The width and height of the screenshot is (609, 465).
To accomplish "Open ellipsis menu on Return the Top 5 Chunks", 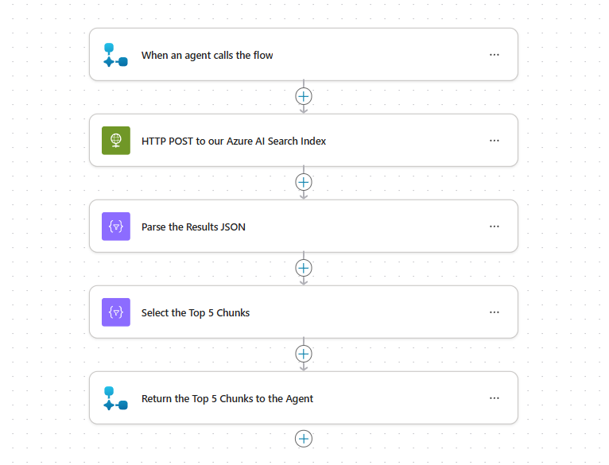I will (x=494, y=398).
